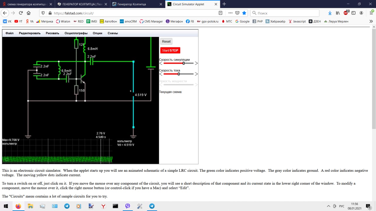Expand the hidden bookmarks overflow chevron
This screenshot has height=211, width=376.
pos(371,21)
